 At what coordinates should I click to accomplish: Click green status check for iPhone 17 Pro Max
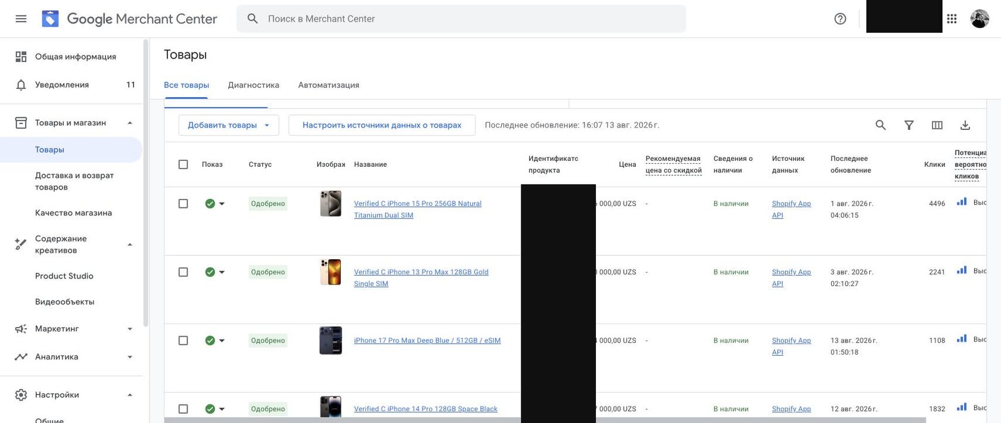click(x=210, y=341)
